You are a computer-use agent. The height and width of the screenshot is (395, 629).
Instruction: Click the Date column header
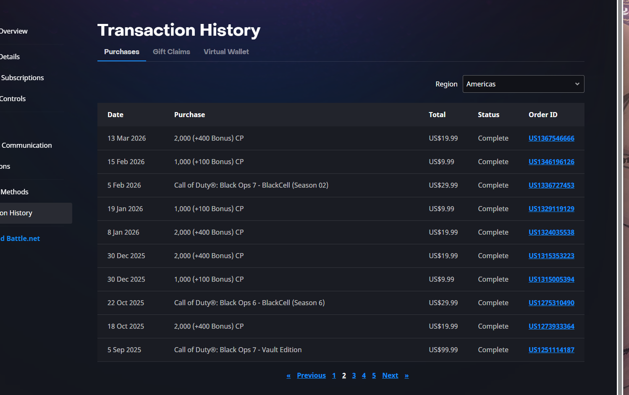click(115, 115)
